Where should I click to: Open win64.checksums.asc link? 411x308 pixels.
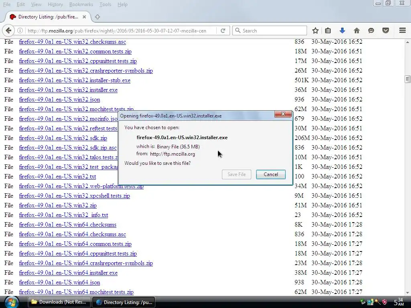click(x=72, y=234)
